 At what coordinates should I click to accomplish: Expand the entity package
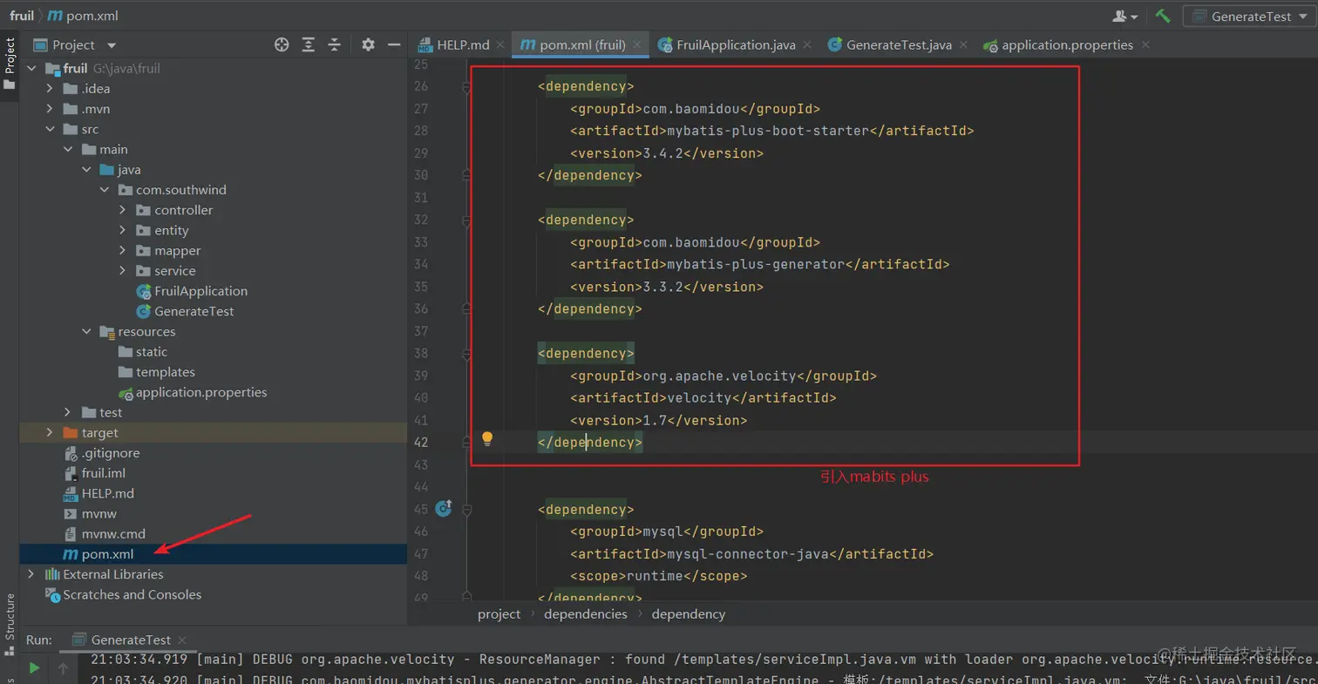point(123,230)
